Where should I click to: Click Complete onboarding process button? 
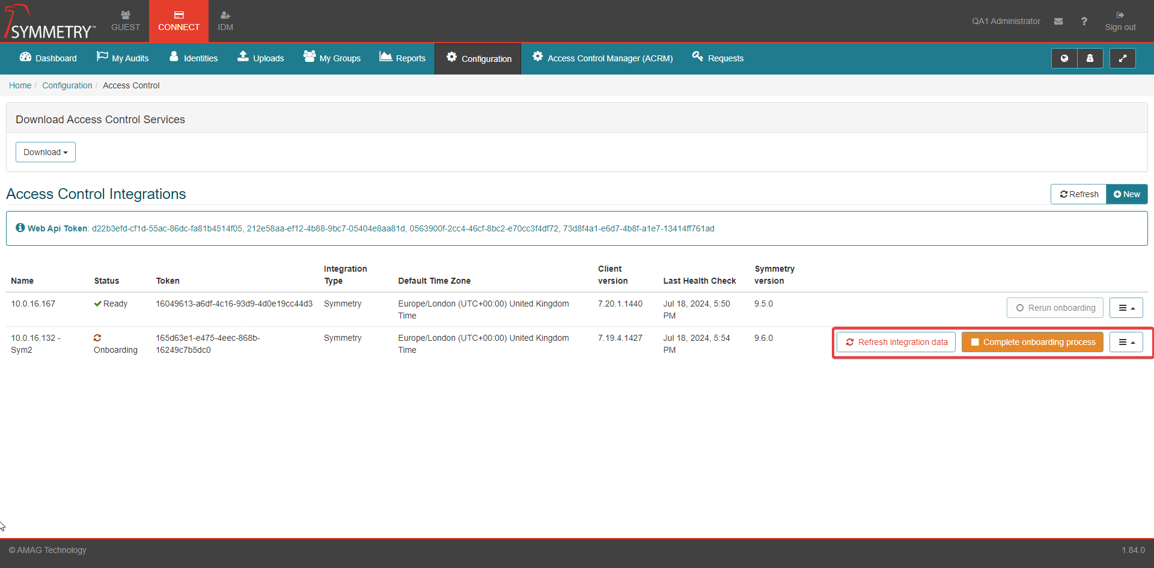point(1033,342)
